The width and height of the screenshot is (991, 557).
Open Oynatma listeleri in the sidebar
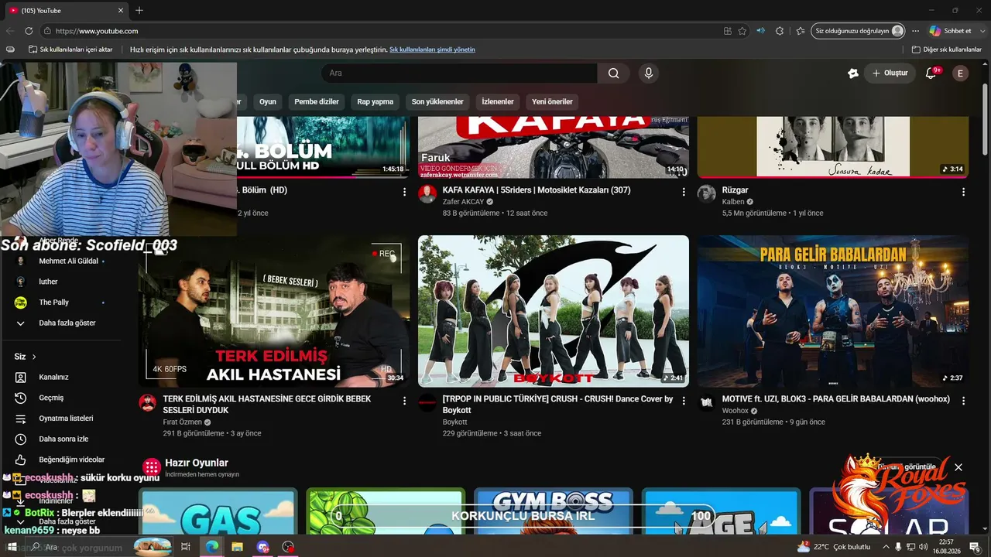tap(66, 419)
